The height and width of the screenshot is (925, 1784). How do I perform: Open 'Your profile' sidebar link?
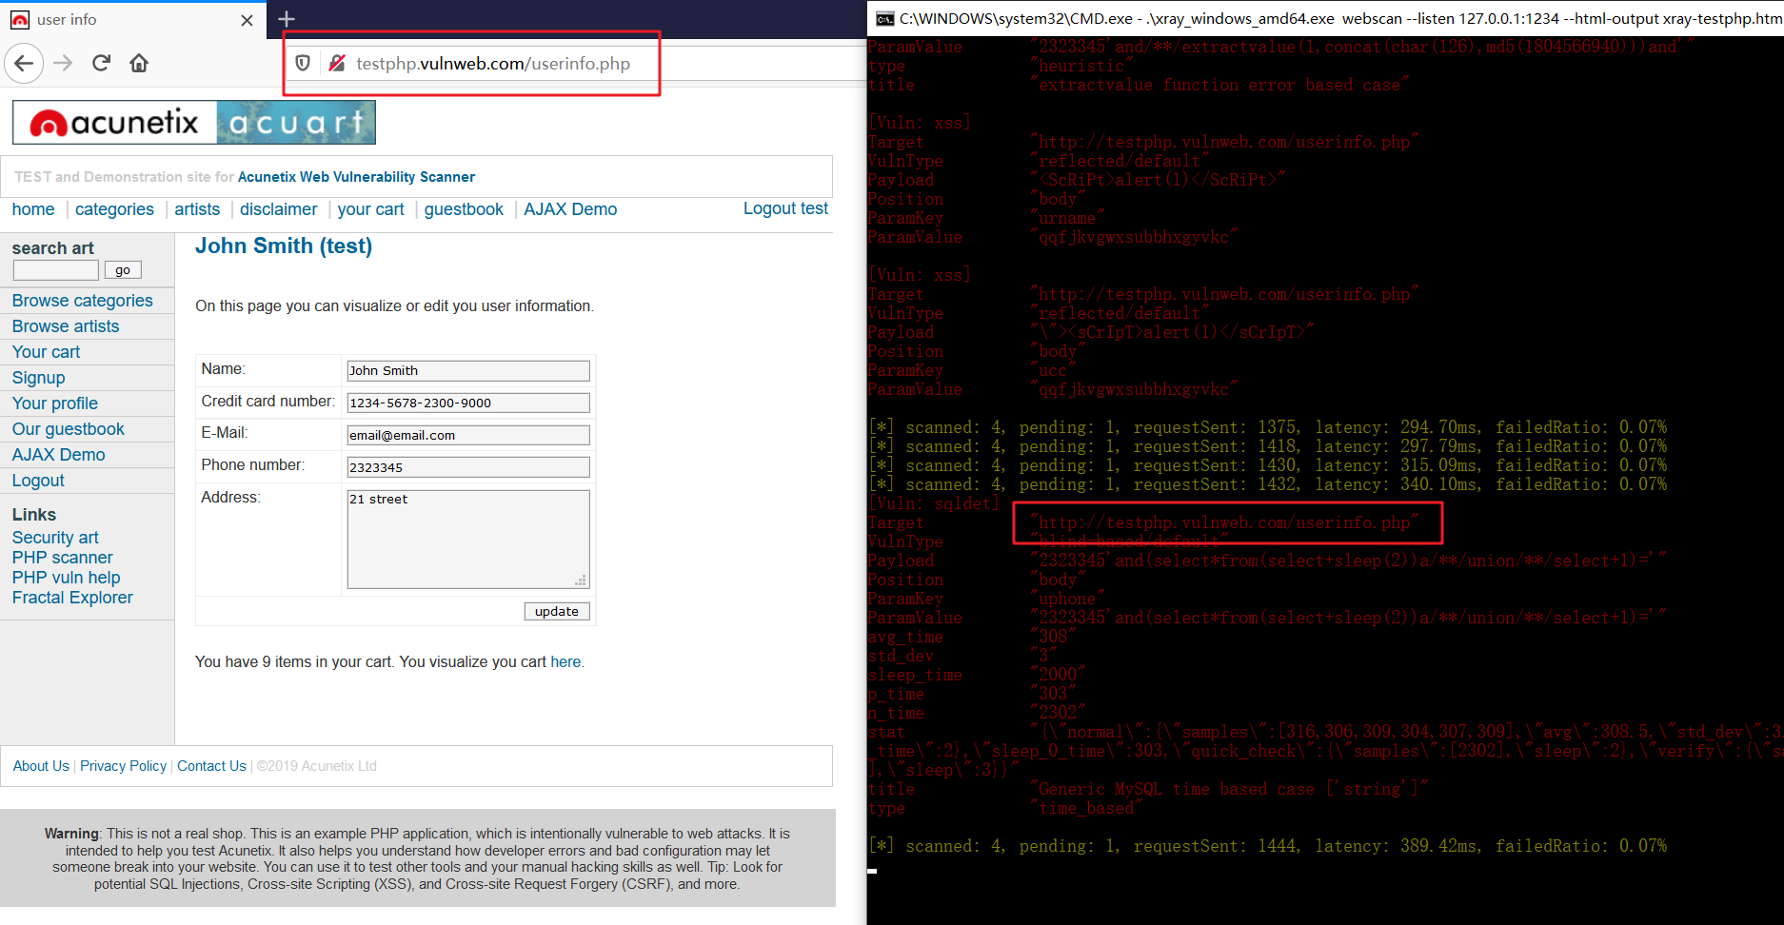pos(54,403)
